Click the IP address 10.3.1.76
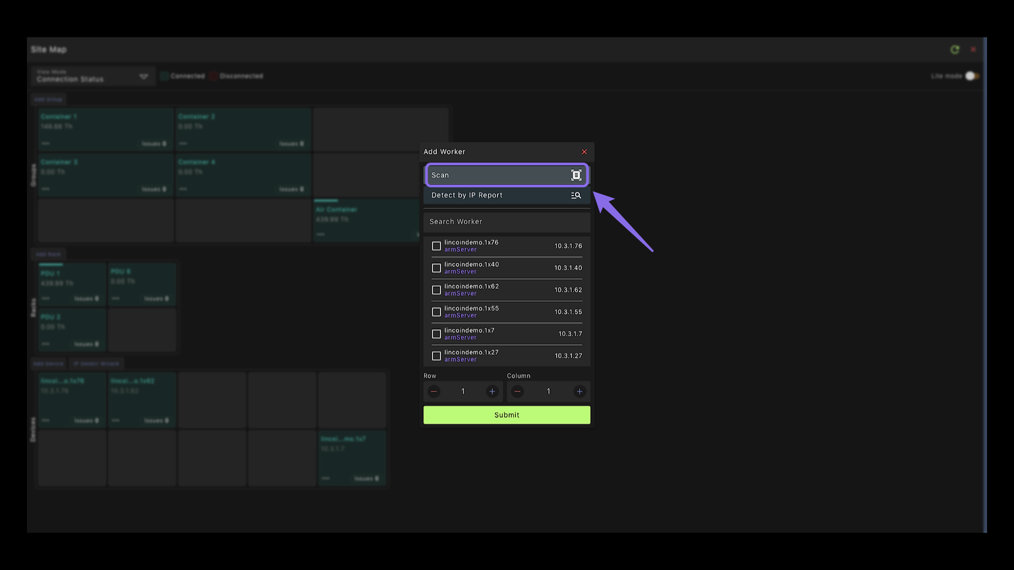Screen dimensions: 1014x570 click(x=568, y=246)
